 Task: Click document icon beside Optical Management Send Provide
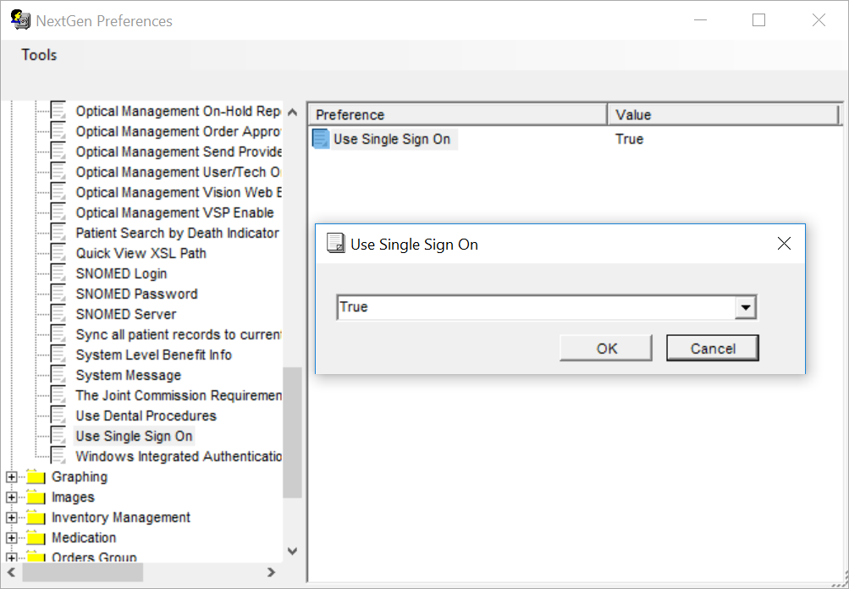click(58, 151)
